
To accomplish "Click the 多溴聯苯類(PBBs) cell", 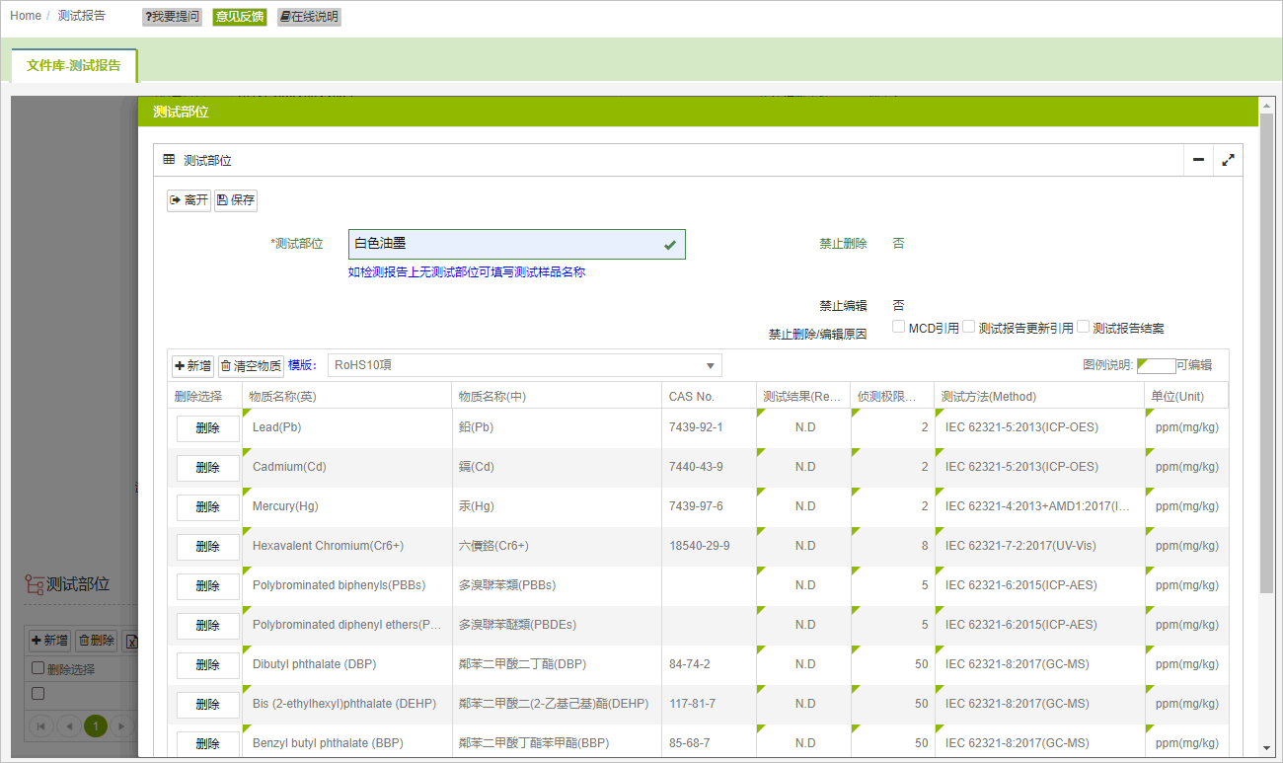I will click(557, 586).
